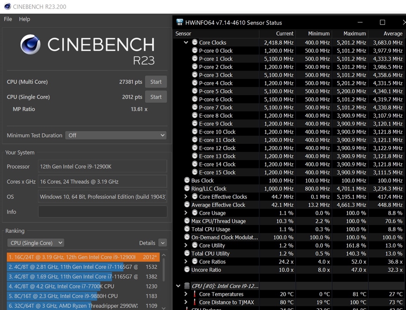Collapse the CPU [#0] Intel Core i9 section
The width and height of the screenshot is (406, 310).
[x=178, y=286]
